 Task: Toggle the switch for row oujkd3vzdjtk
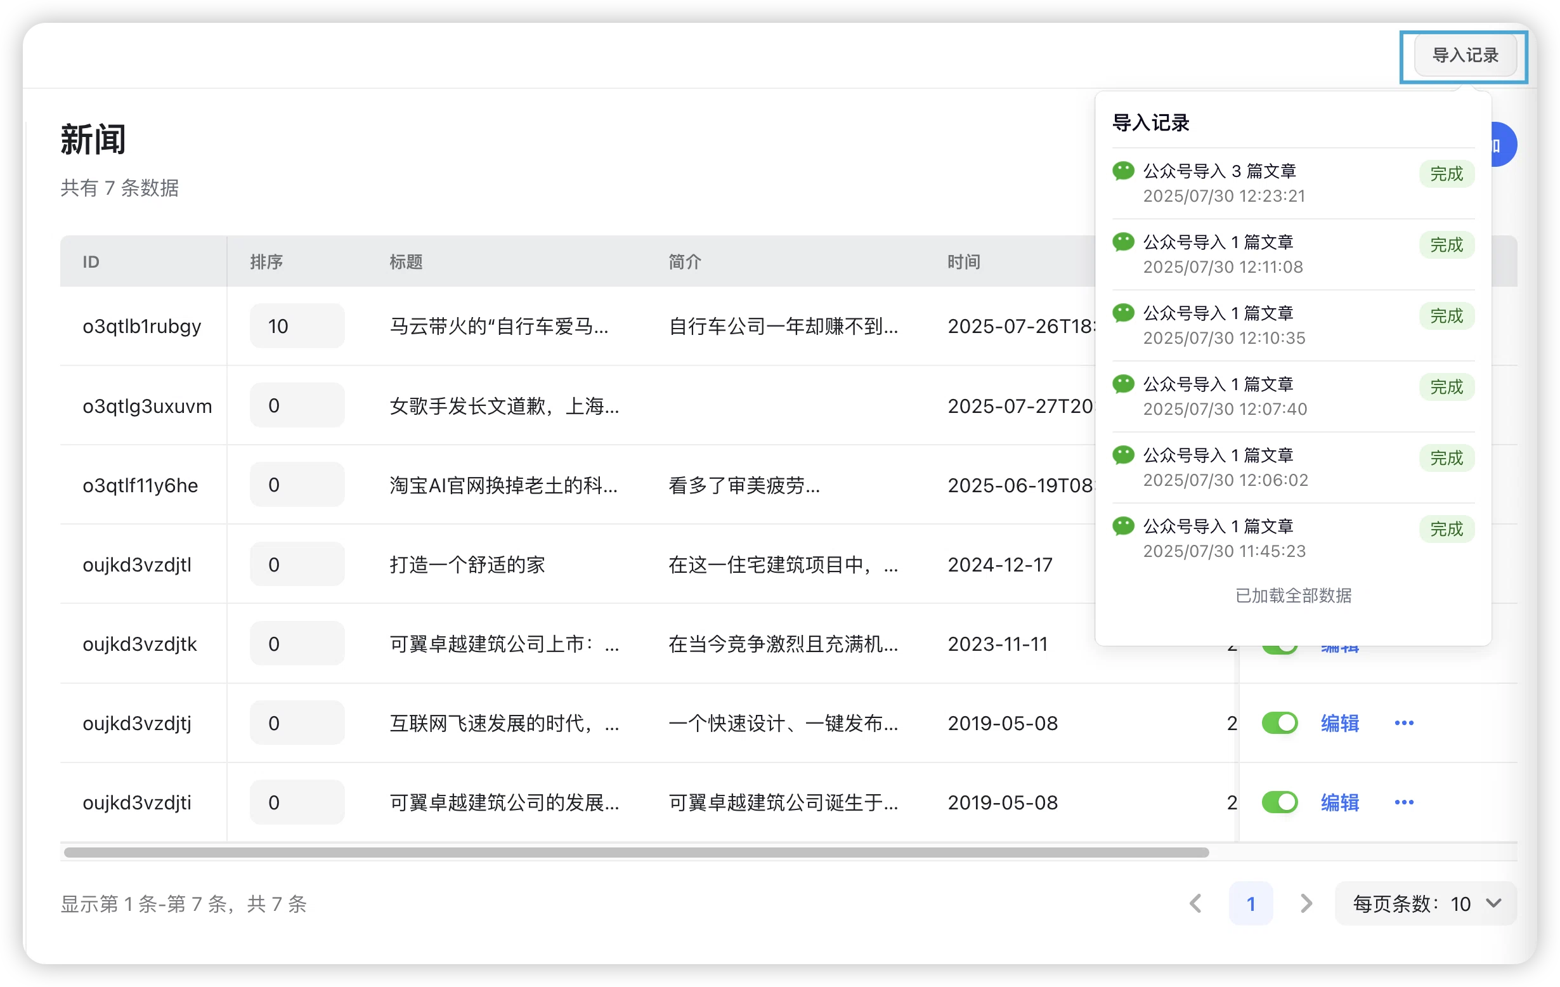click(x=1280, y=650)
